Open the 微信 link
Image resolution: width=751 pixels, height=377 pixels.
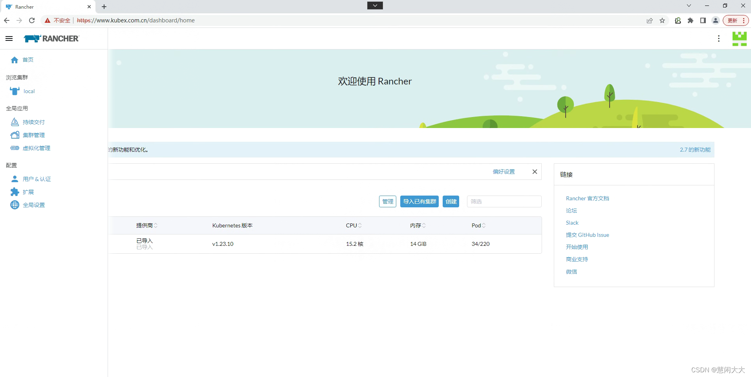[x=571, y=272]
